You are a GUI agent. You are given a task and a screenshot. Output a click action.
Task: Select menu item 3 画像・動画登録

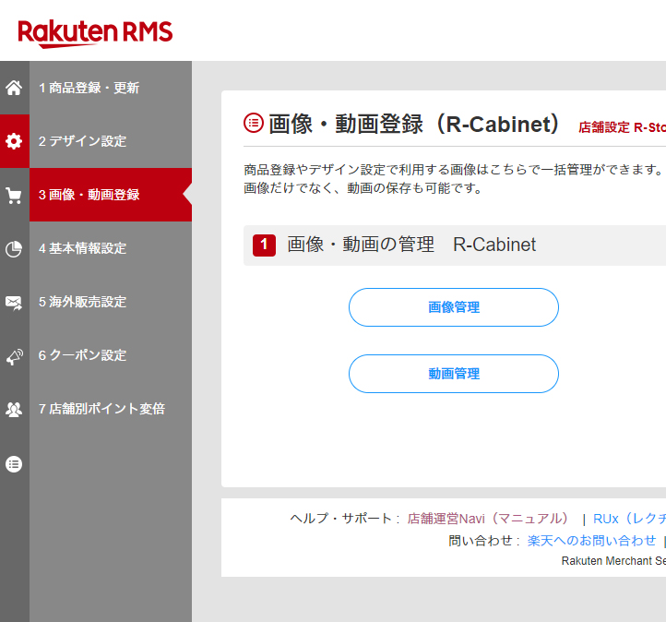(x=111, y=195)
